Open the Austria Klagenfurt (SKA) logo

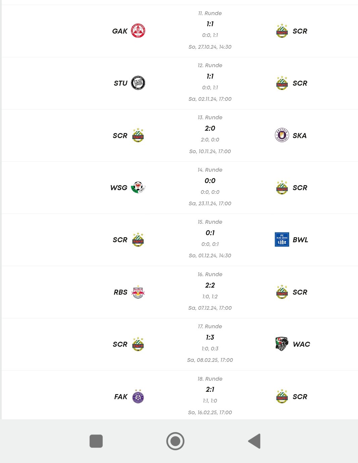[282, 135]
